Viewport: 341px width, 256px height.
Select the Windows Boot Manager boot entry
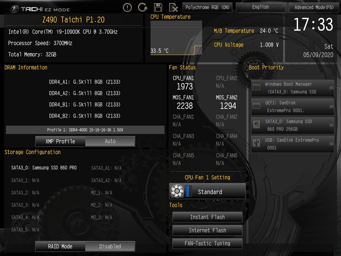[292, 88]
